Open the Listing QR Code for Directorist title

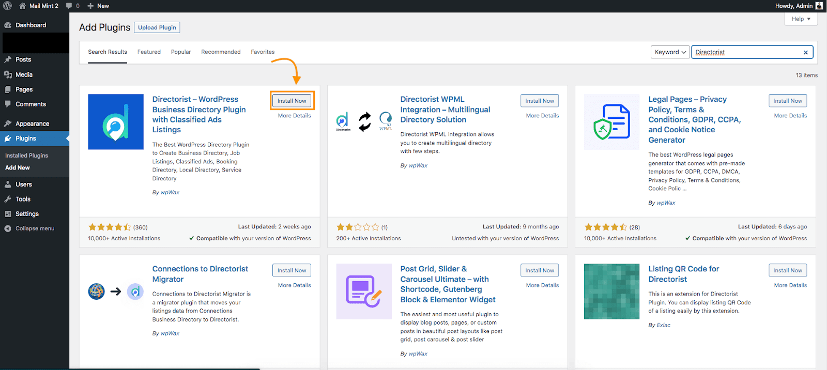pyautogui.click(x=684, y=274)
